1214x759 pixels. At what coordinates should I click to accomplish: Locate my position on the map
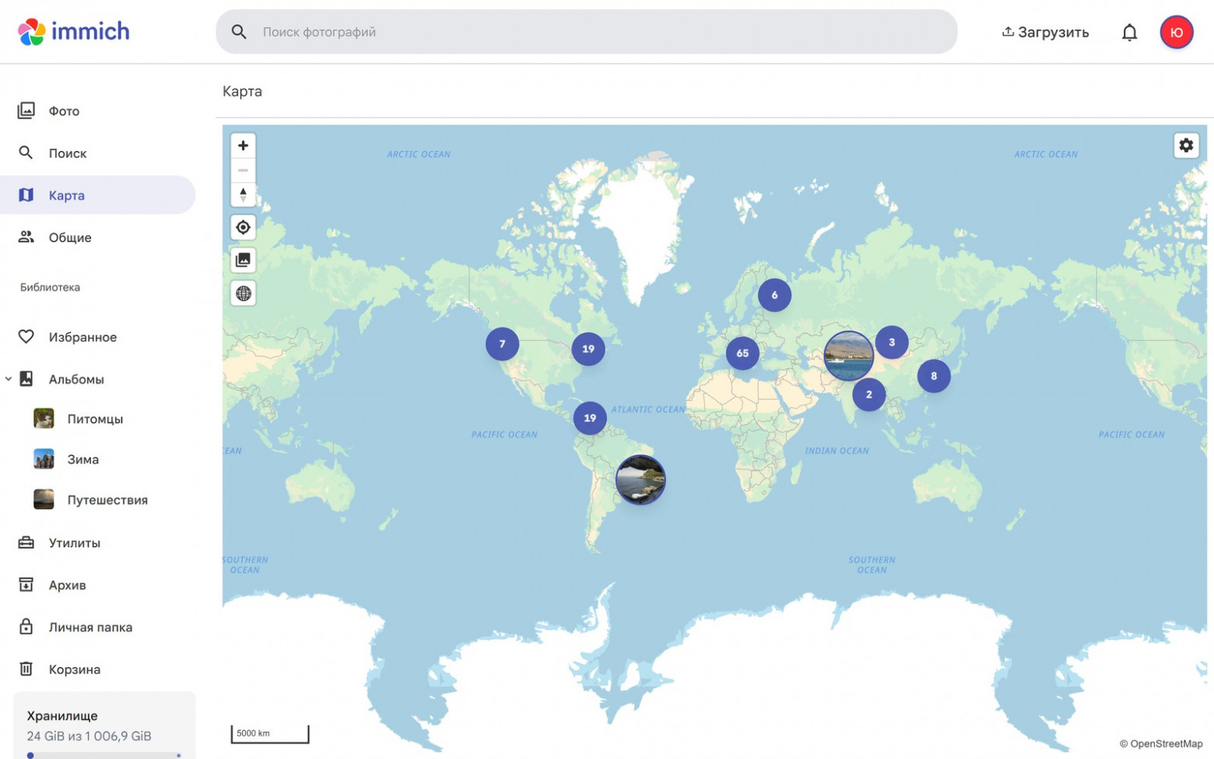pyautogui.click(x=244, y=227)
